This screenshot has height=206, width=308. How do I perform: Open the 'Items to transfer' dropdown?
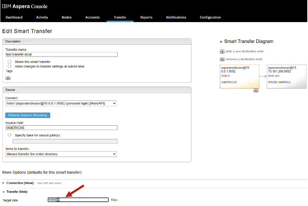point(61,154)
